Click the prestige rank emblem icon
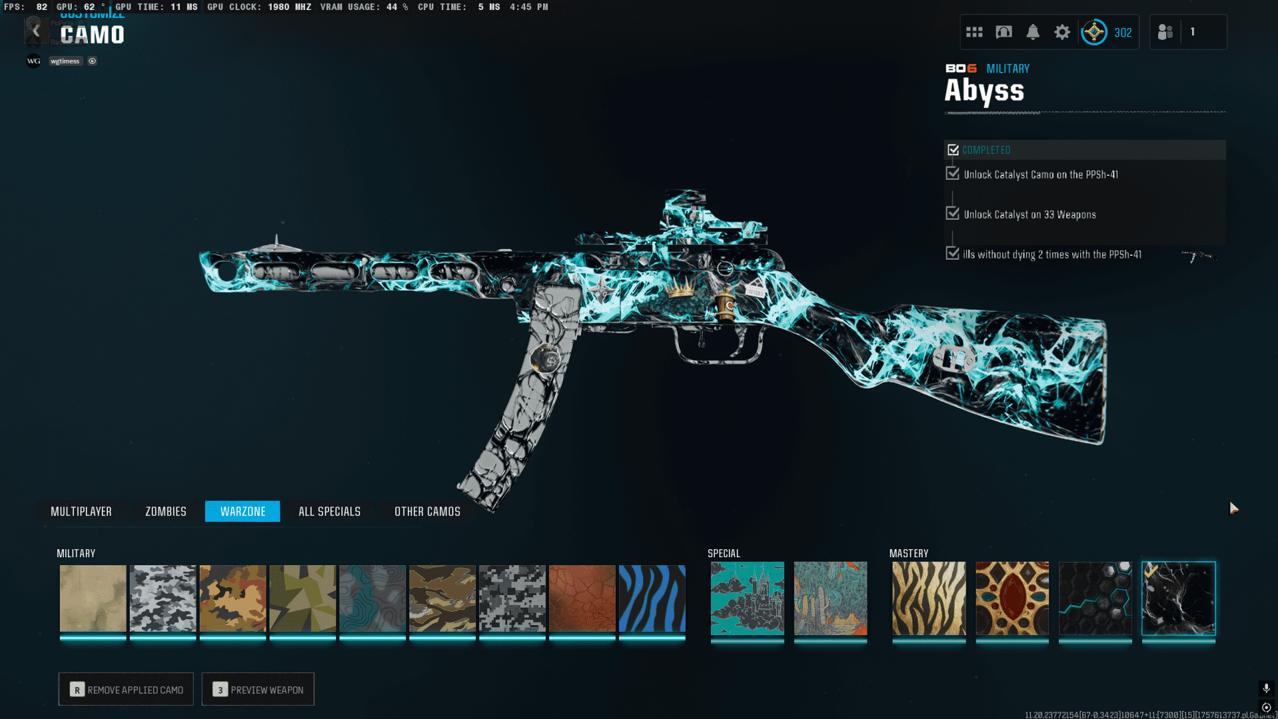Screen dimensions: 1278x719 point(1094,32)
